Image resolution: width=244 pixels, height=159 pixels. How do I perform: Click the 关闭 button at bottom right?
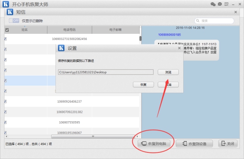point(228,144)
